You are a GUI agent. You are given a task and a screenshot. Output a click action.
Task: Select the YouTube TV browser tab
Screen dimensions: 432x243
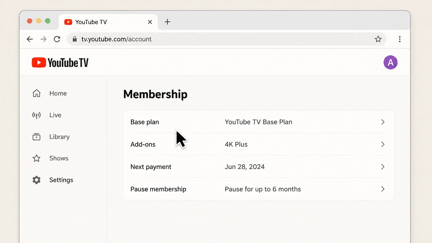coord(108,22)
